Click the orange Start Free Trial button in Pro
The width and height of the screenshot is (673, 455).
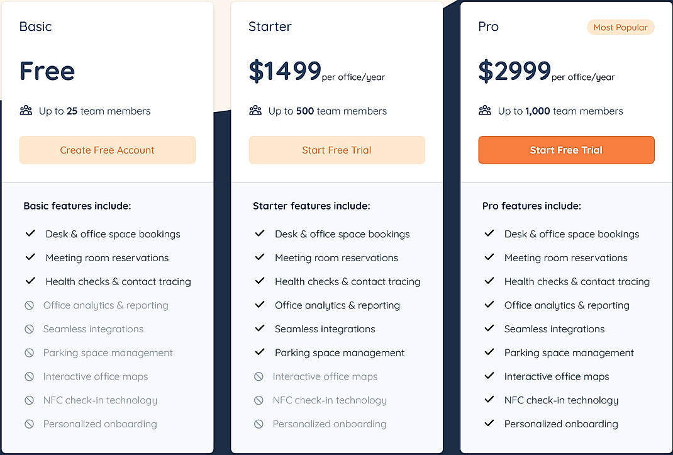tap(566, 150)
